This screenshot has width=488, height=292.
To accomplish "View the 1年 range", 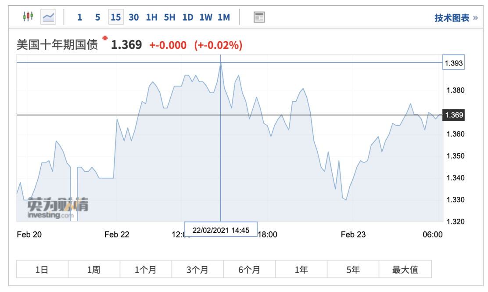I will (301, 269).
